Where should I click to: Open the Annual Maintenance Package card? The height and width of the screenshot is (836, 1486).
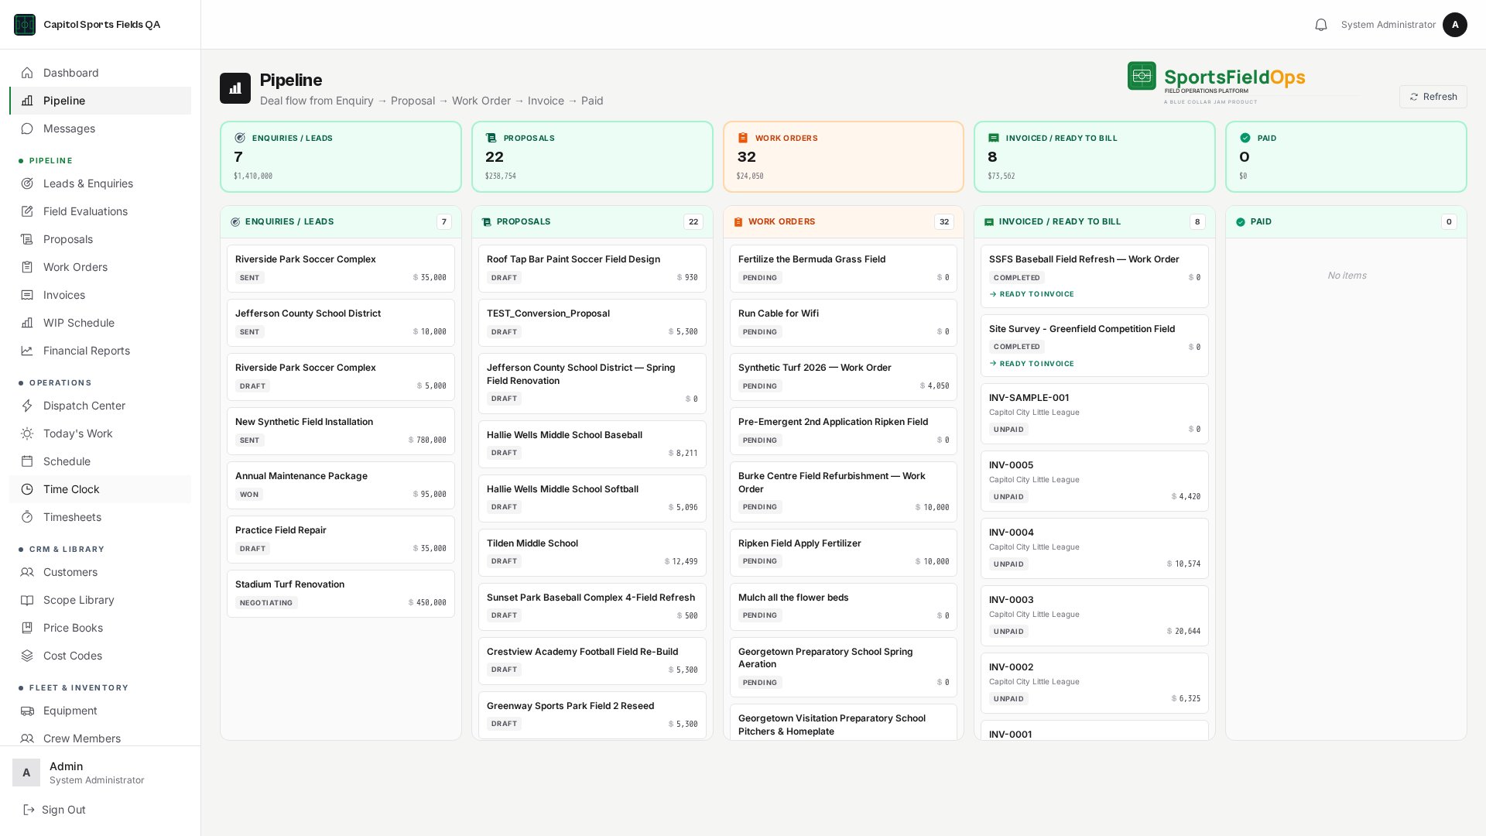click(341, 485)
